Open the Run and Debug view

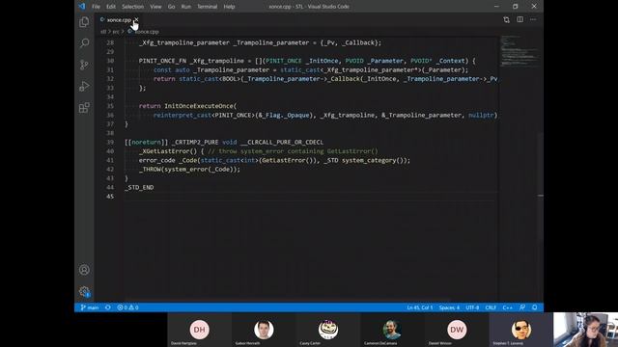(84, 86)
